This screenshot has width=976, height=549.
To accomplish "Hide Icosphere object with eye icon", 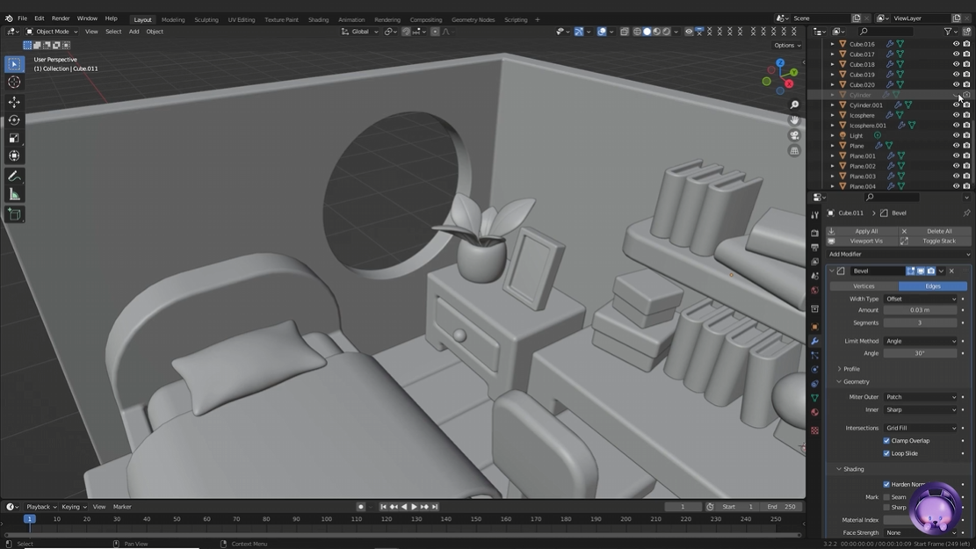I will (x=956, y=115).
